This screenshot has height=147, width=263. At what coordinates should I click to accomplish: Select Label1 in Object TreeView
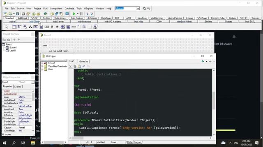[x=13, y=51]
